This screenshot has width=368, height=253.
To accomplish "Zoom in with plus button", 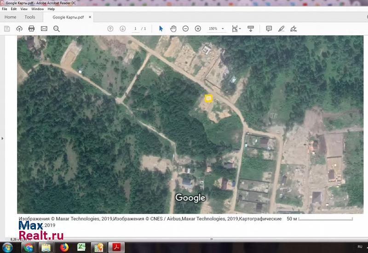I will coord(198,29).
